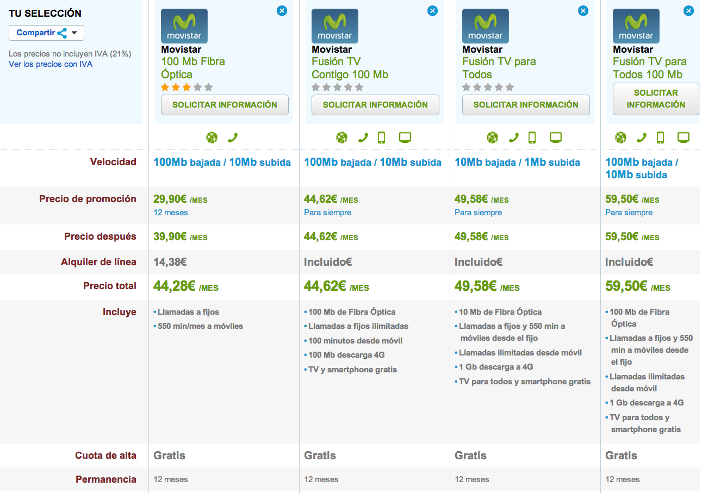The height and width of the screenshot is (493, 702).
Task: Click the 'Precio total' row label
Action: point(110,286)
